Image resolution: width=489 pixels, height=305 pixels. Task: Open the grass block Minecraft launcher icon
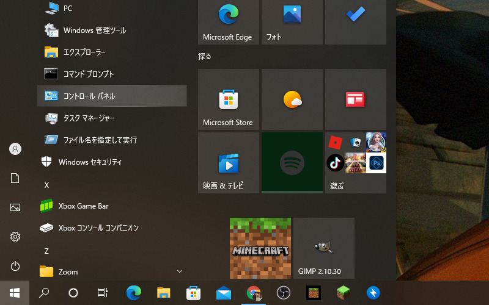point(344,293)
